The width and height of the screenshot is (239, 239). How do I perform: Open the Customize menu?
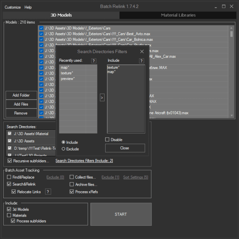(13, 7)
